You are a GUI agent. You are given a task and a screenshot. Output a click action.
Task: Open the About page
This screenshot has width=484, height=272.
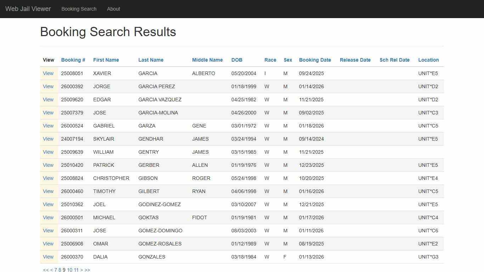coord(113,9)
